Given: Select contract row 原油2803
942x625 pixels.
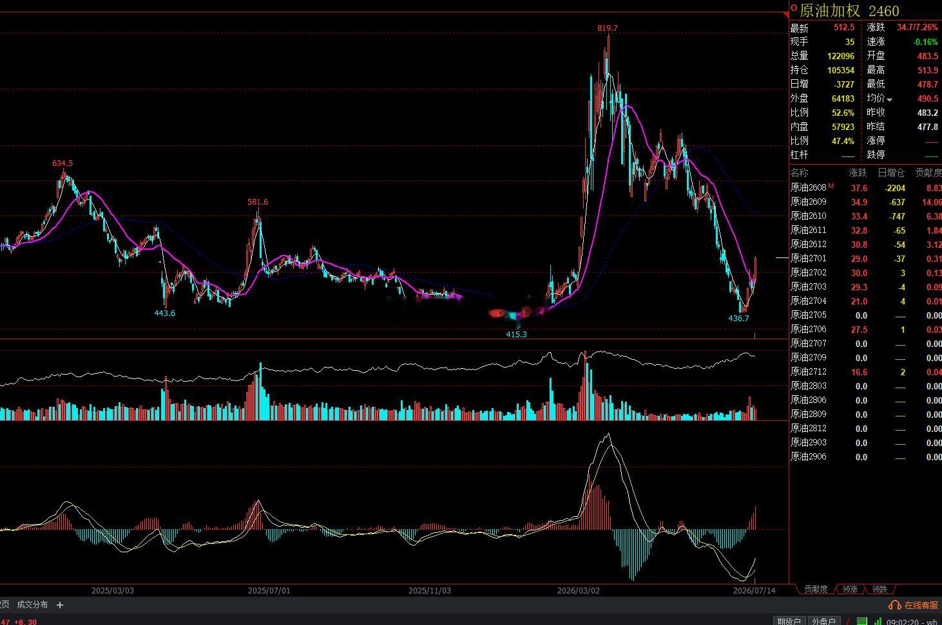Looking at the screenshot, I should tap(866, 386).
